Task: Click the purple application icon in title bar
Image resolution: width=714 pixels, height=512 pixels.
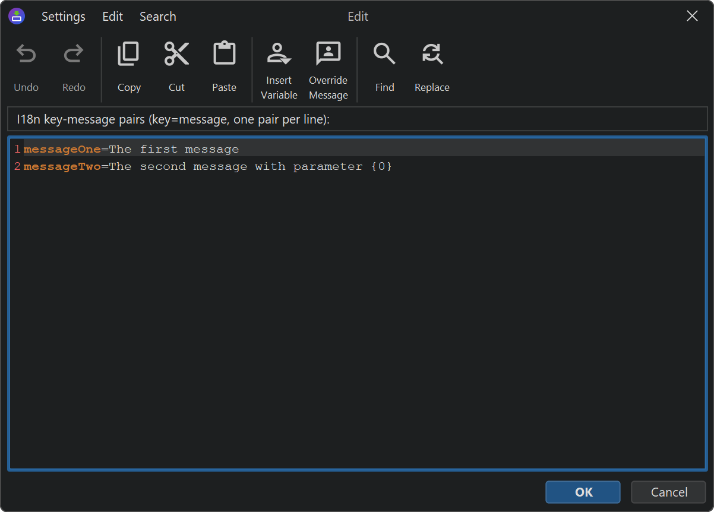Action: point(17,17)
